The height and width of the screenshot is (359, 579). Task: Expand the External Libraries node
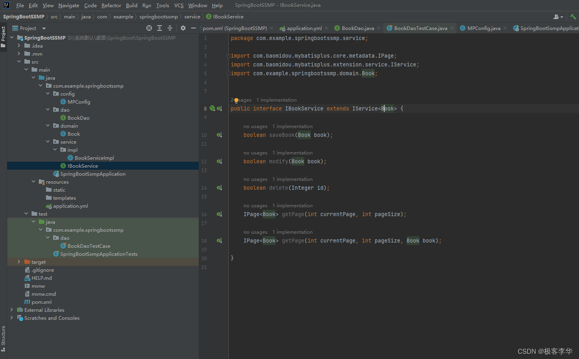coord(12,310)
